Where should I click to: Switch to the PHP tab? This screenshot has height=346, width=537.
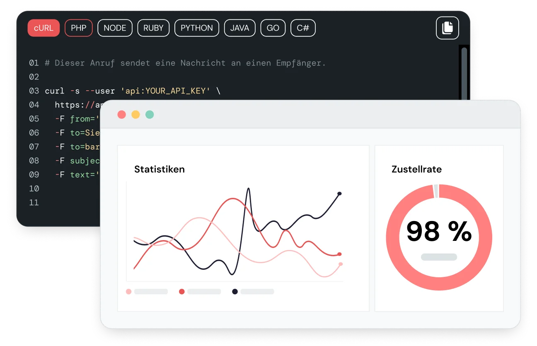(79, 28)
